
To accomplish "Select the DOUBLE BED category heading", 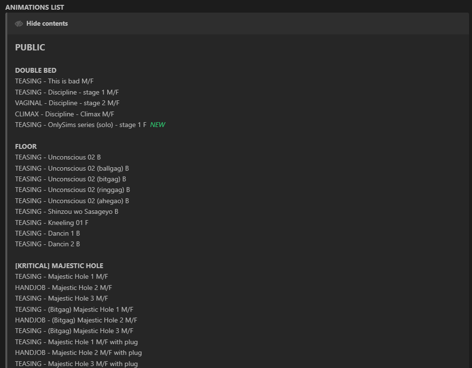I will click(36, 70).
